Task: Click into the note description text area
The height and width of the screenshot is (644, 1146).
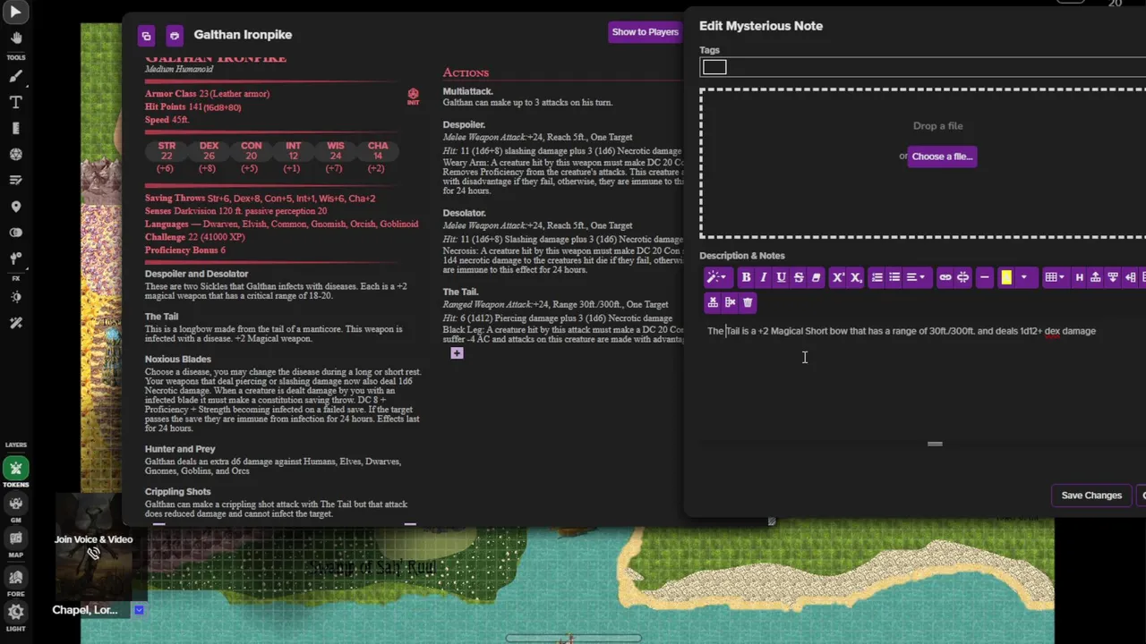Action: (x=922, y=380)
